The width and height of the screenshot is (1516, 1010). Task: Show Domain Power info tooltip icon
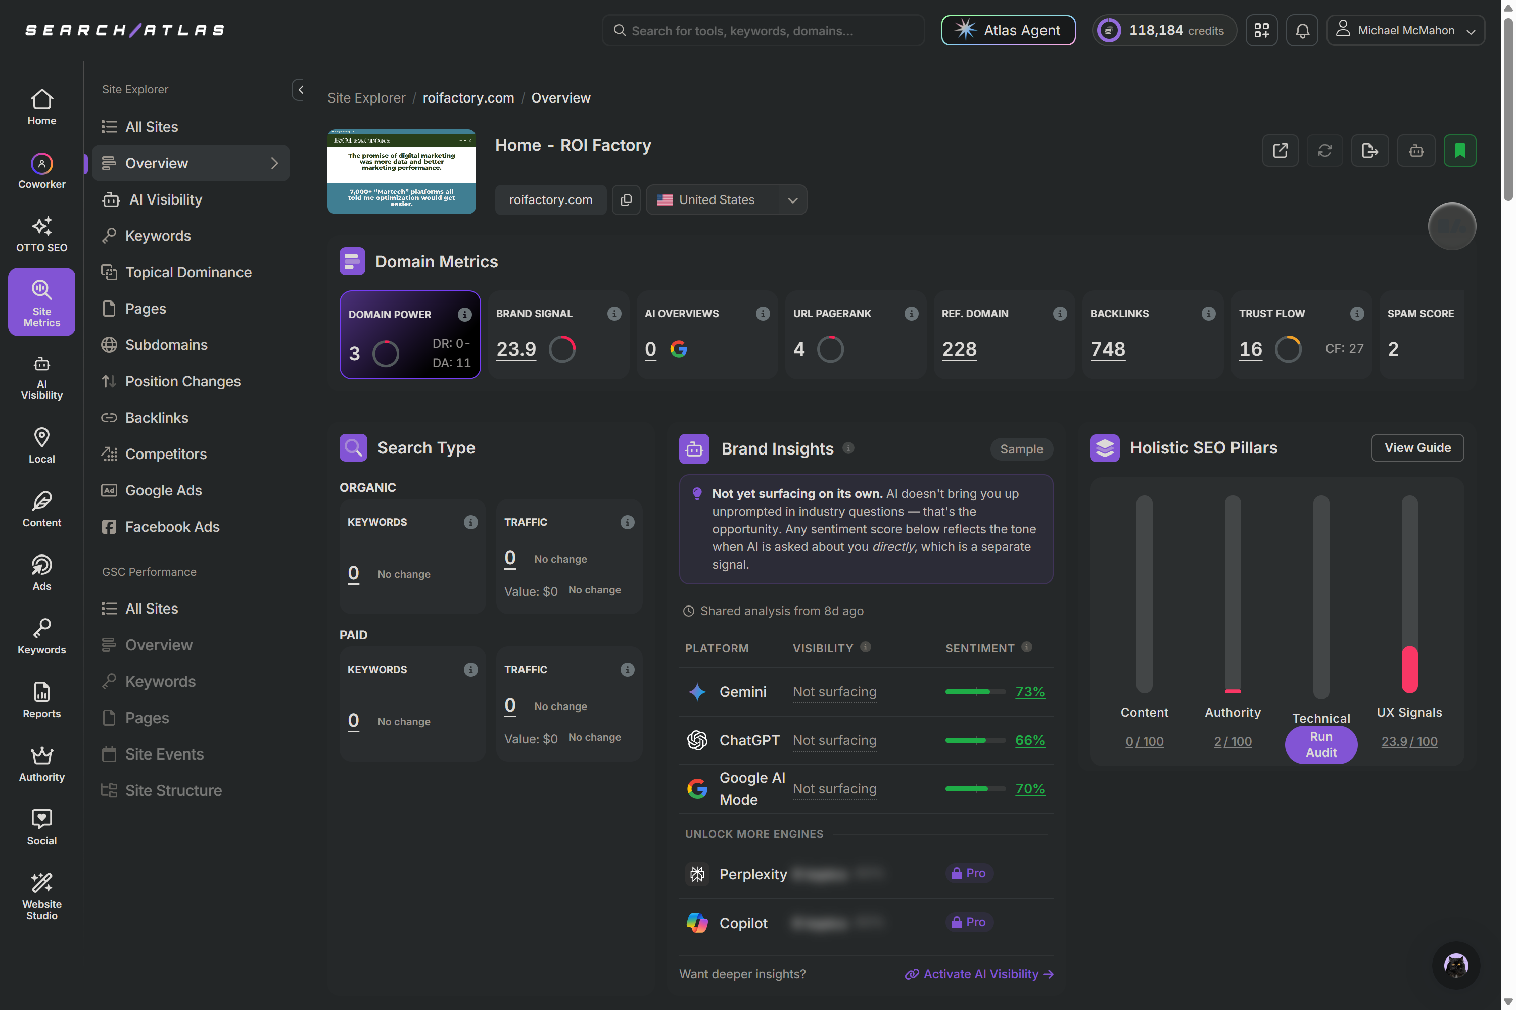(x=465, y=314)
